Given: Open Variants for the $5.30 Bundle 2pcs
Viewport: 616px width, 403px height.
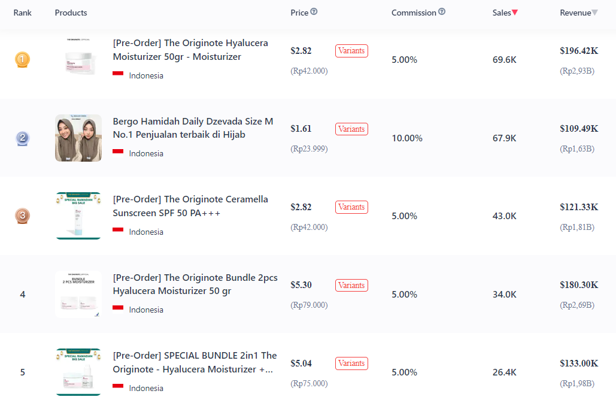Looking at the screenshot, I should point(351,285).
